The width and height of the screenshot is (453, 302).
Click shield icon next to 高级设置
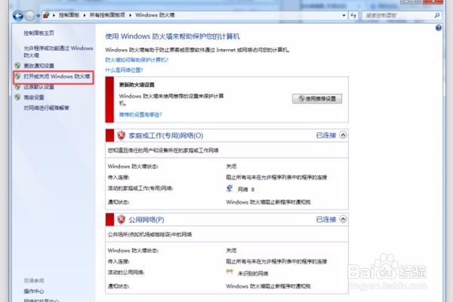[17, 97]
